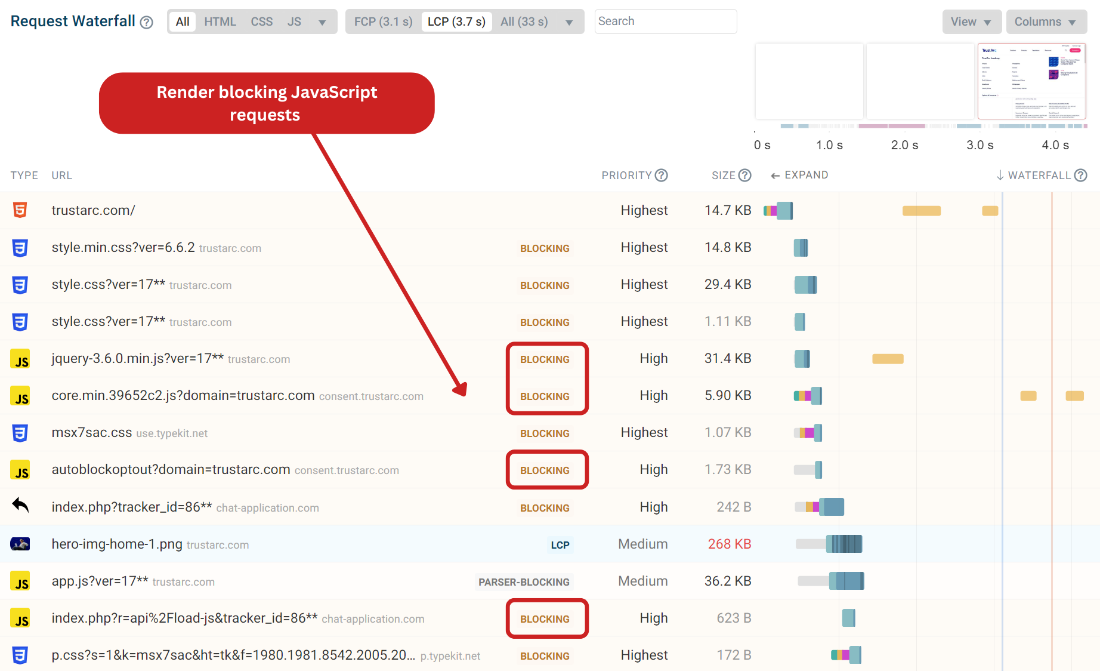
Task: Open the hero-img-home-1.png request
Action: click(550, 544)
